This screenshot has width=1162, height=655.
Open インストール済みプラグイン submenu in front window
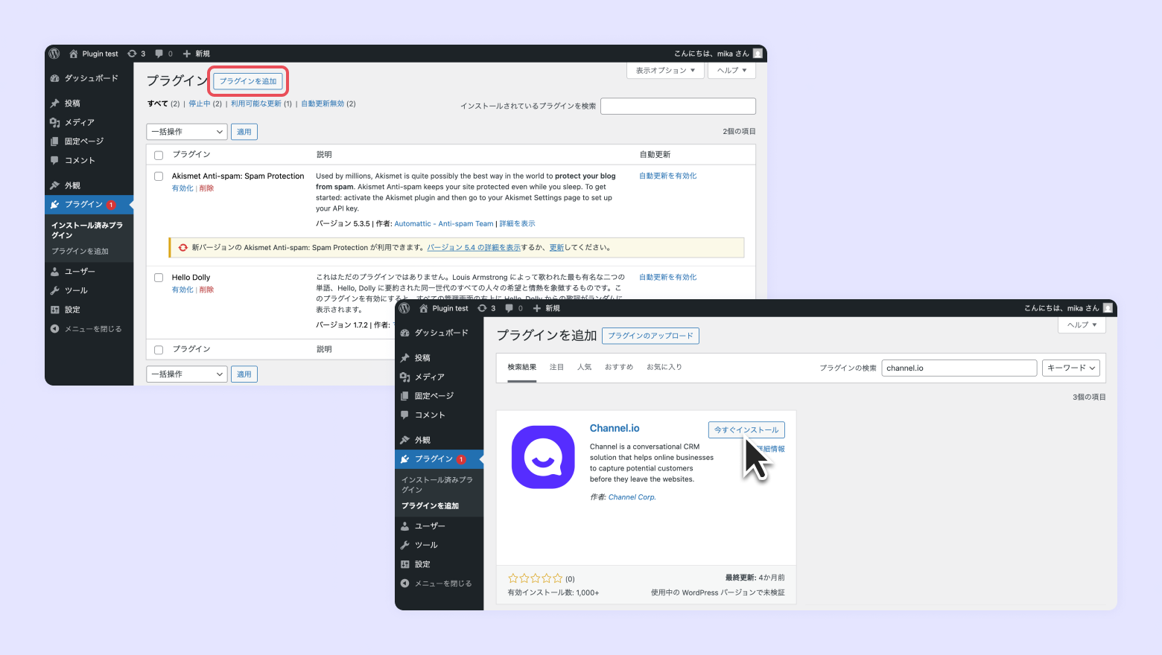point(437,485)
